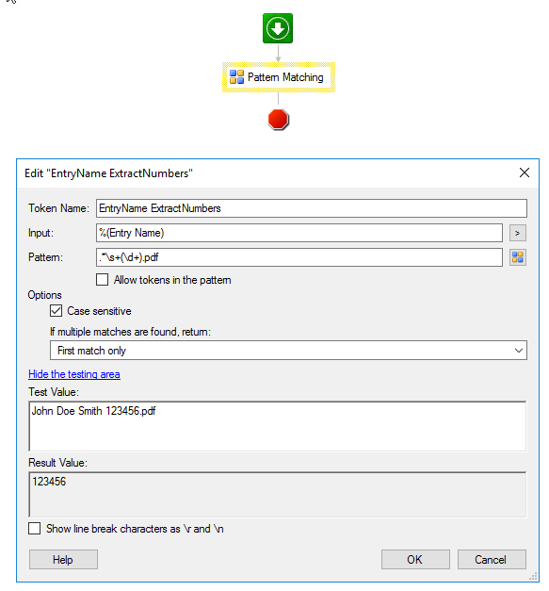The width and height of the screenshot is (549, 591).
Task: Toggle Show line break characters checkbox
Action: 34,529
